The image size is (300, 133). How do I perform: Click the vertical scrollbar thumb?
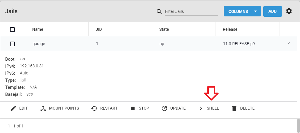tap(299, 126)
